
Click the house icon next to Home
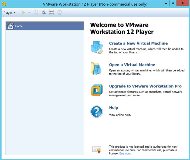(11, 26)
